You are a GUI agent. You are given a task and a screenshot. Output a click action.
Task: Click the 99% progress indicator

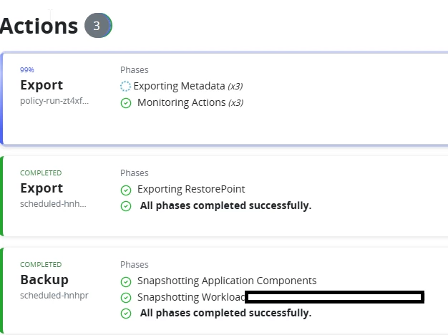click(x=27, y=69)
